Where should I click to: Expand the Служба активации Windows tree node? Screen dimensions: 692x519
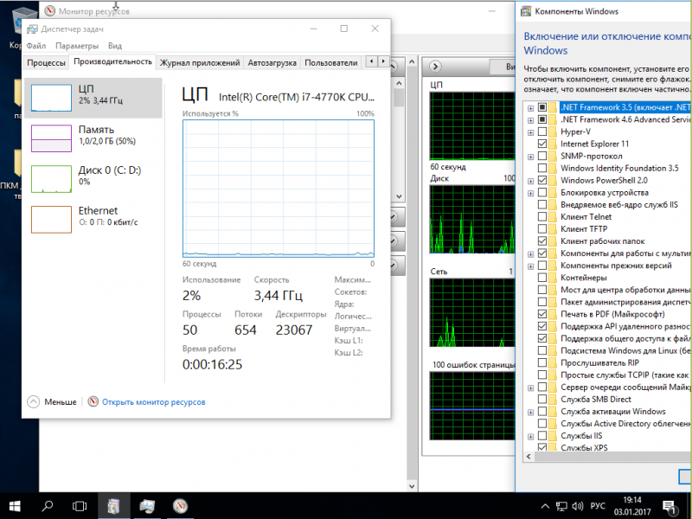coord(530,412)
